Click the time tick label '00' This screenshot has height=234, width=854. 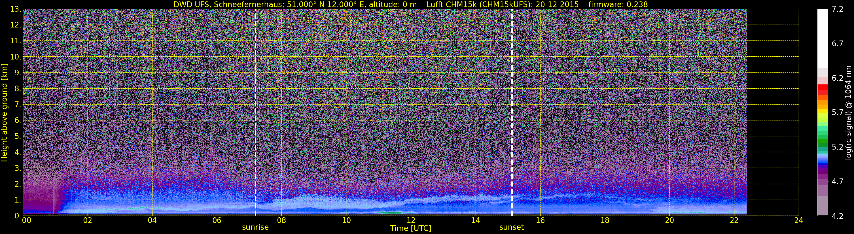26,220
